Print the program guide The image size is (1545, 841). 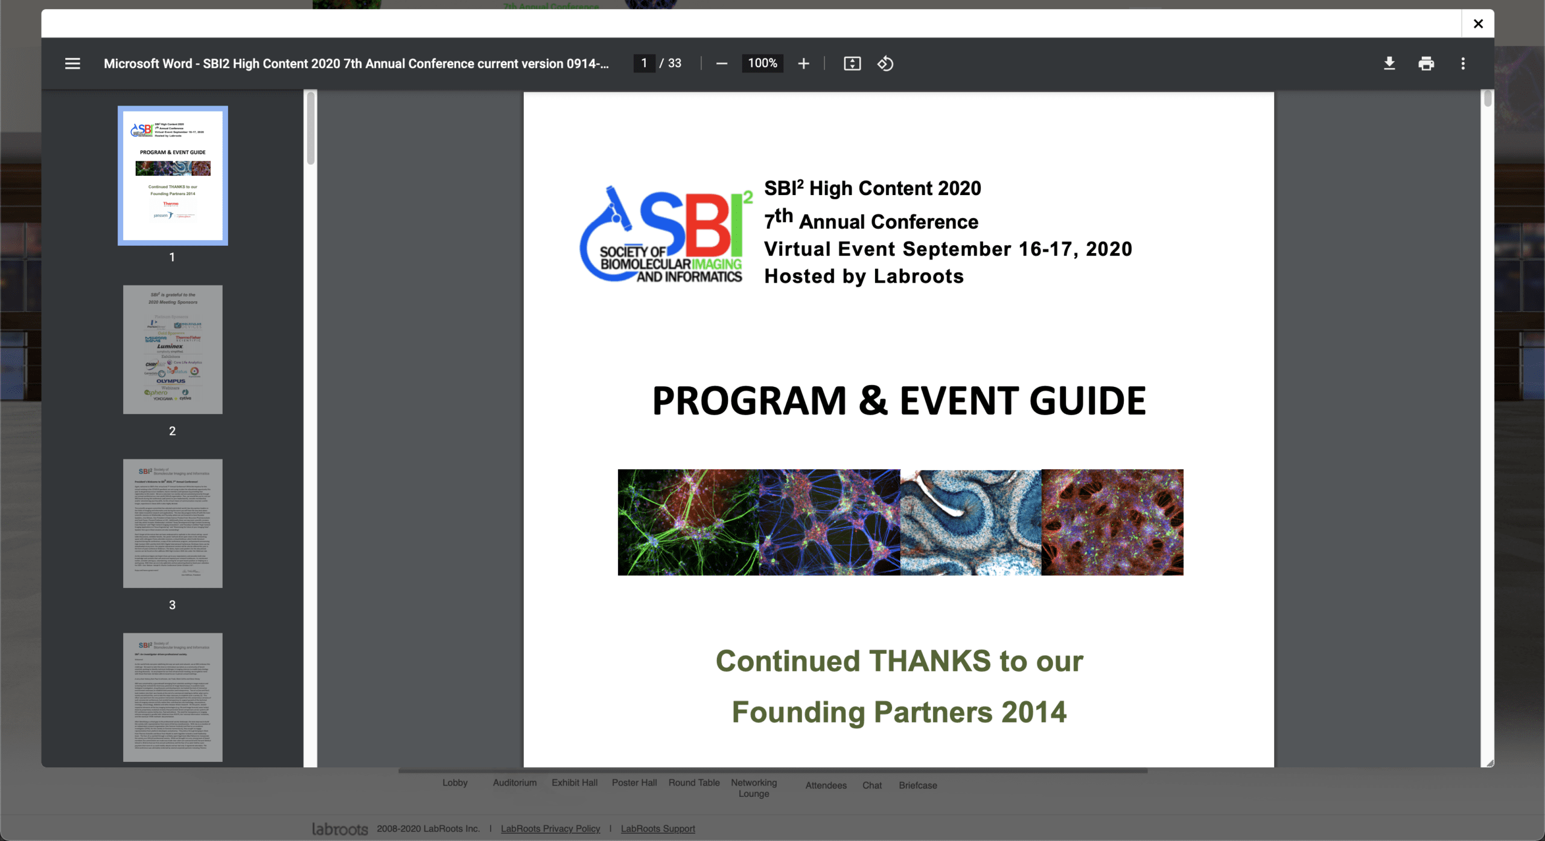point(1426,63)
